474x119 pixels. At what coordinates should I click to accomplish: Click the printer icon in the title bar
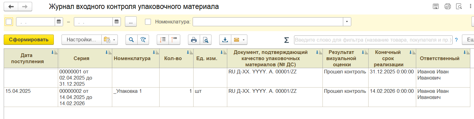click(x=447, y=6)
